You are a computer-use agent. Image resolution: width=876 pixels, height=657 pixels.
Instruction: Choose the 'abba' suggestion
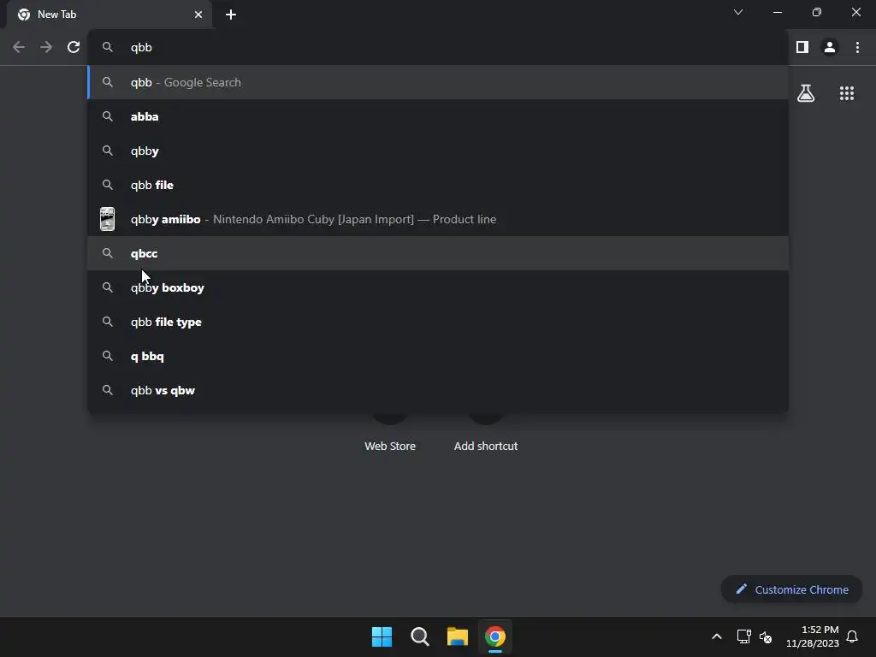click(439, 116)
